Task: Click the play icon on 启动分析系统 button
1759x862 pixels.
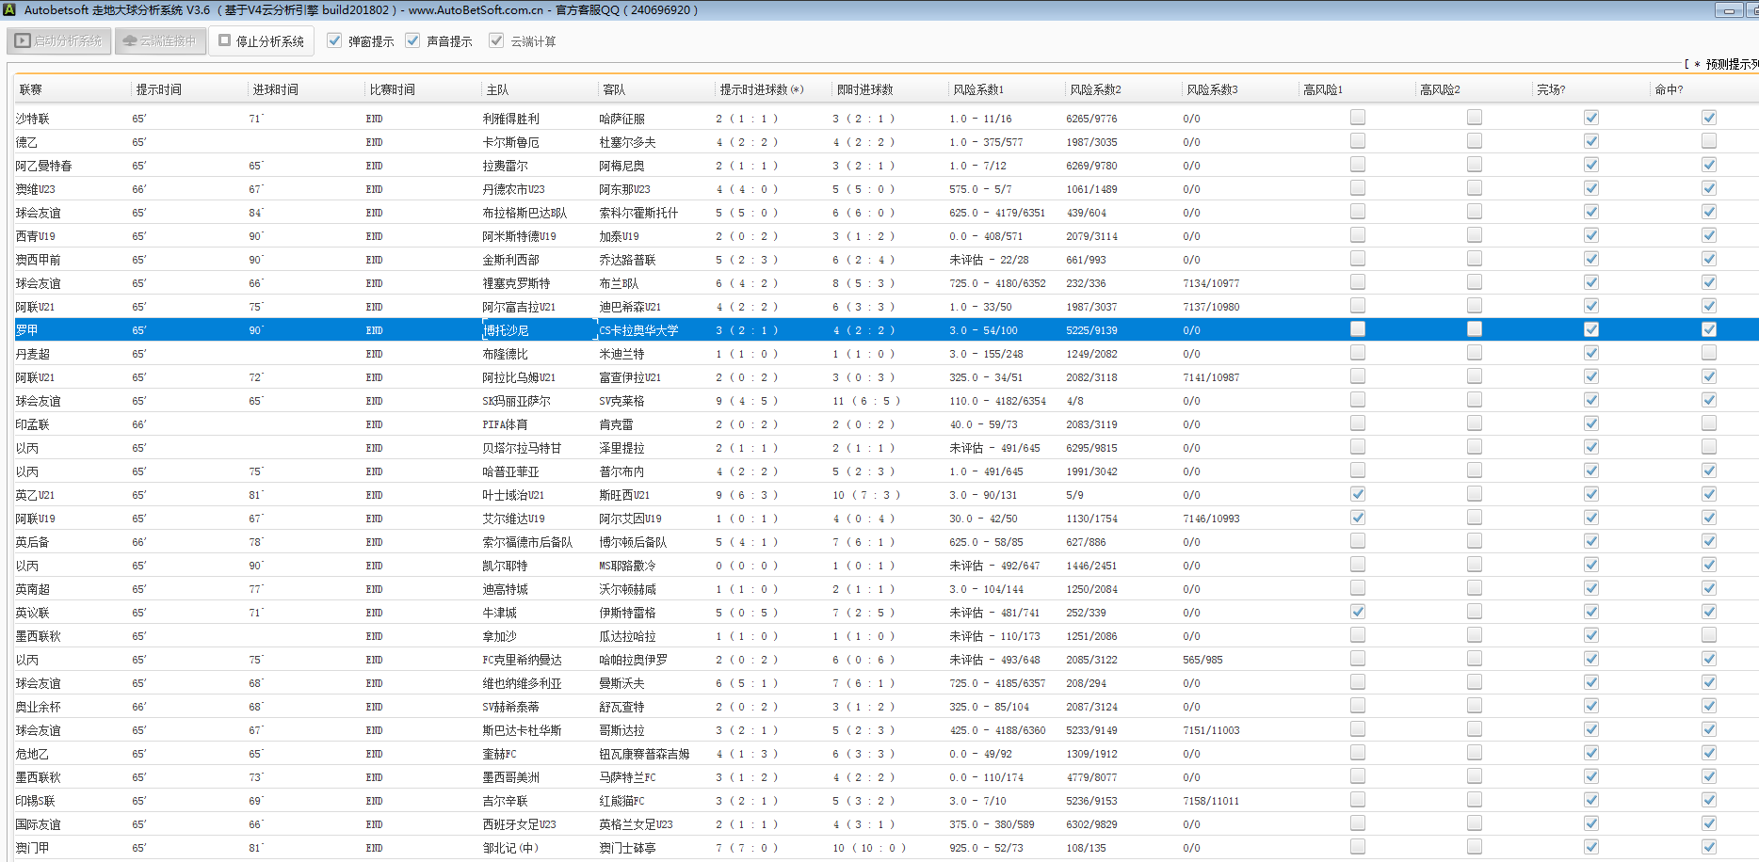Action: 23,41
